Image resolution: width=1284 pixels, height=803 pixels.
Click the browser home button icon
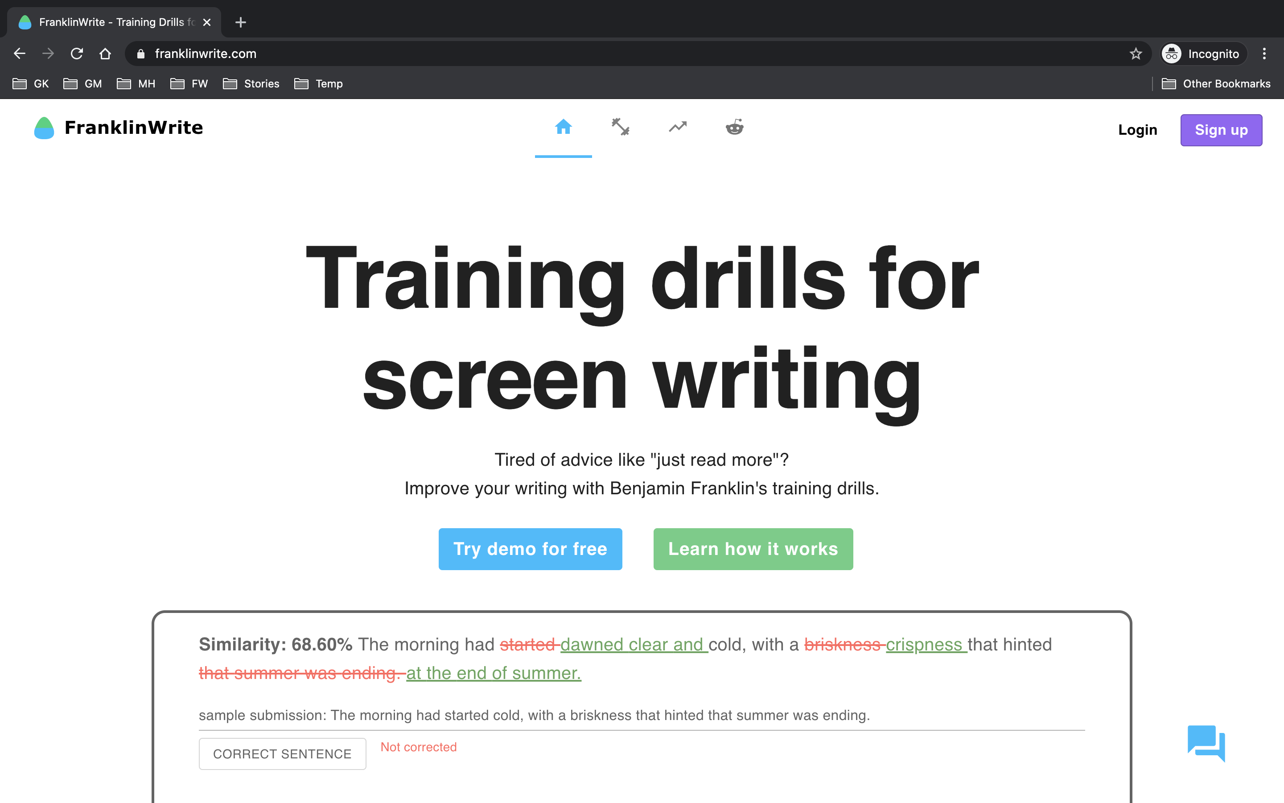(x=105, y=54)
